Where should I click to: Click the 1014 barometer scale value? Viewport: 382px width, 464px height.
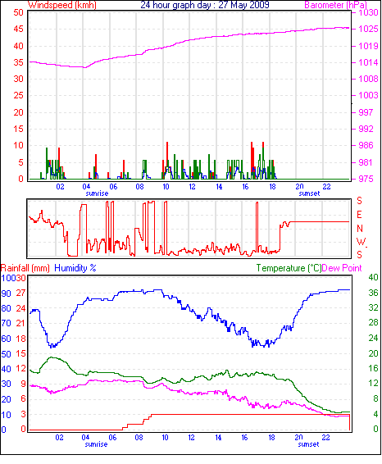point(368,62)
